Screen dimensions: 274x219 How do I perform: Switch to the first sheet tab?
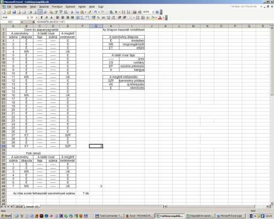[19, 206]
